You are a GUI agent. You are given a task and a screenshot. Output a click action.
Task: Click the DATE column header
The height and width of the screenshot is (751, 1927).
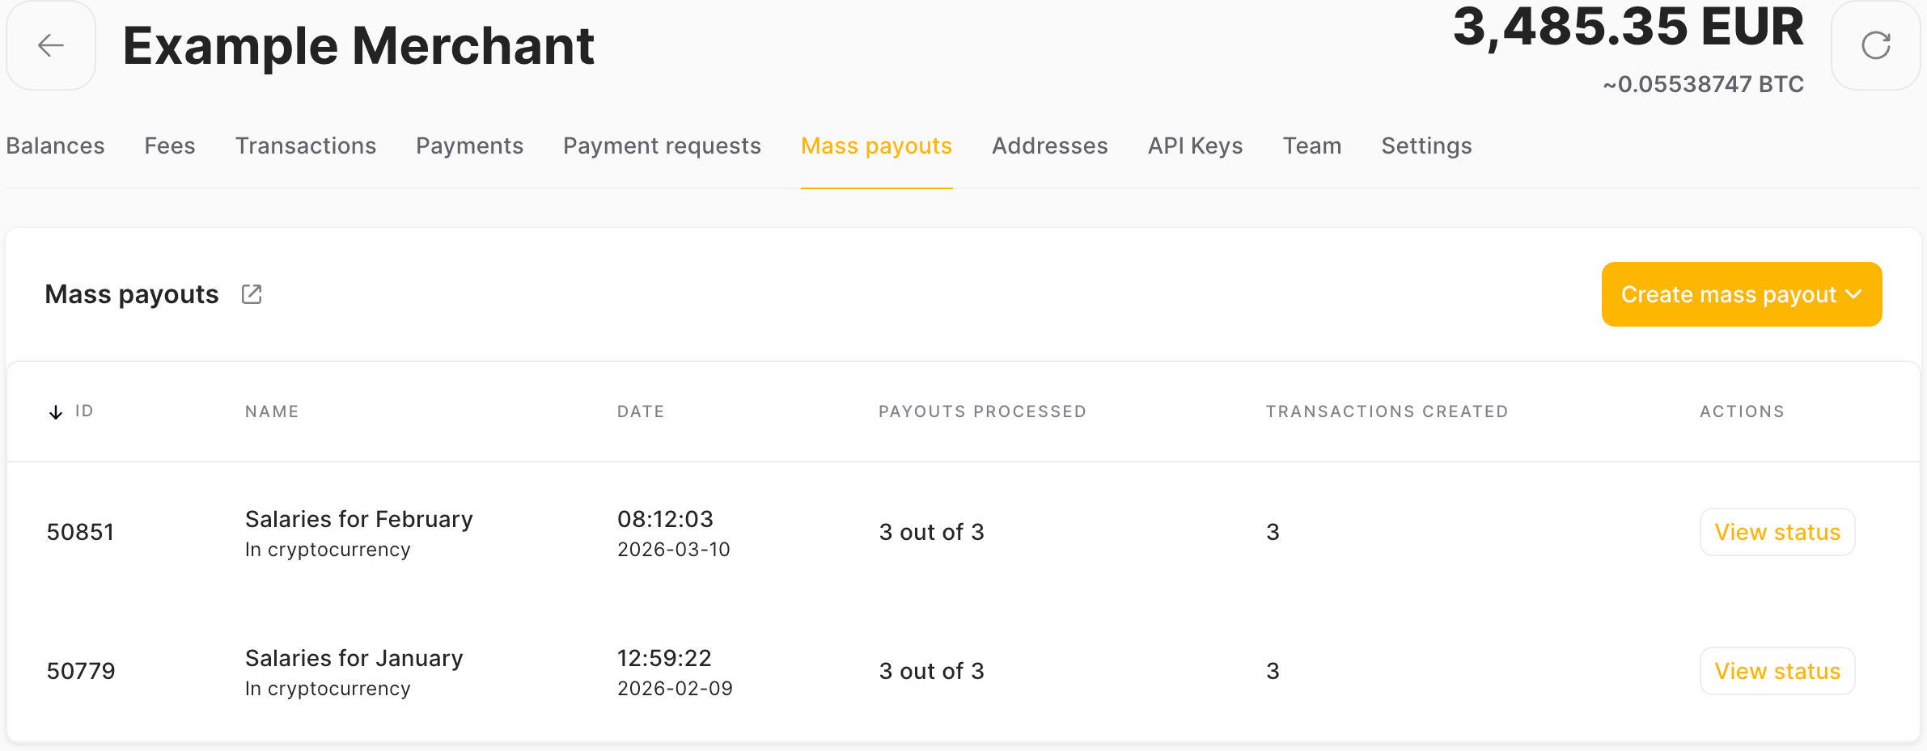click(641, 411)
